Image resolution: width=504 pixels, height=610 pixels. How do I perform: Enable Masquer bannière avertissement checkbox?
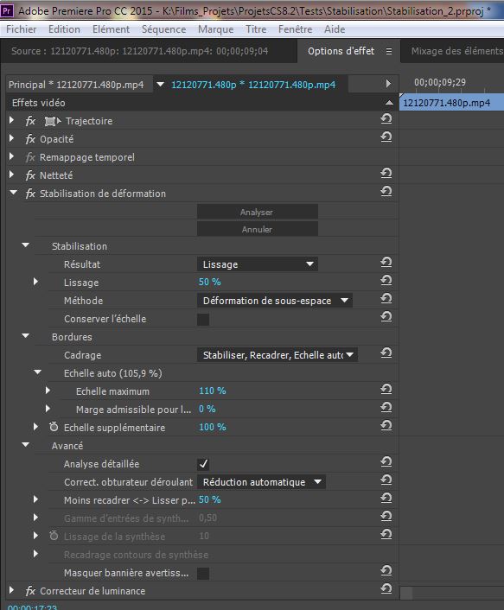[203, 574]
